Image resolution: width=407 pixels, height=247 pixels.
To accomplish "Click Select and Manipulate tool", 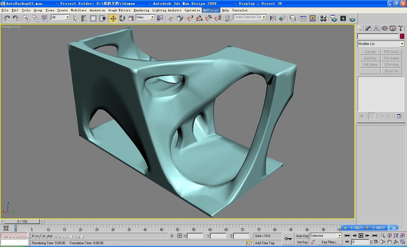I will (171, 18).
